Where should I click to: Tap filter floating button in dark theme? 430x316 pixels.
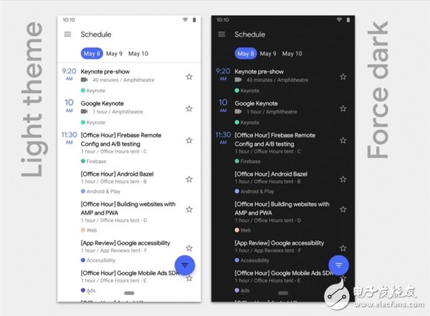pyautogui.click(x=339, y=265)
